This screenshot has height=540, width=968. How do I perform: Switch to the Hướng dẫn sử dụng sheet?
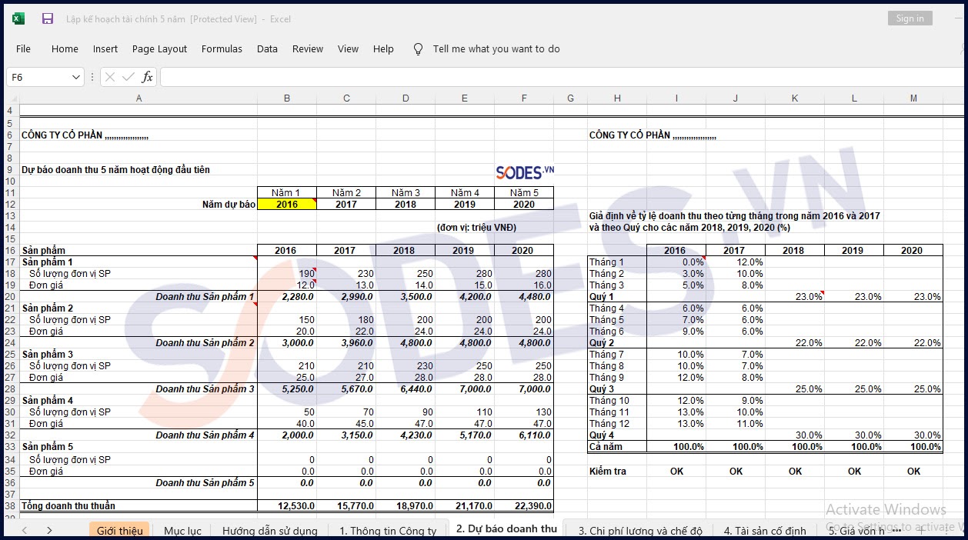(x=269, y=530)
